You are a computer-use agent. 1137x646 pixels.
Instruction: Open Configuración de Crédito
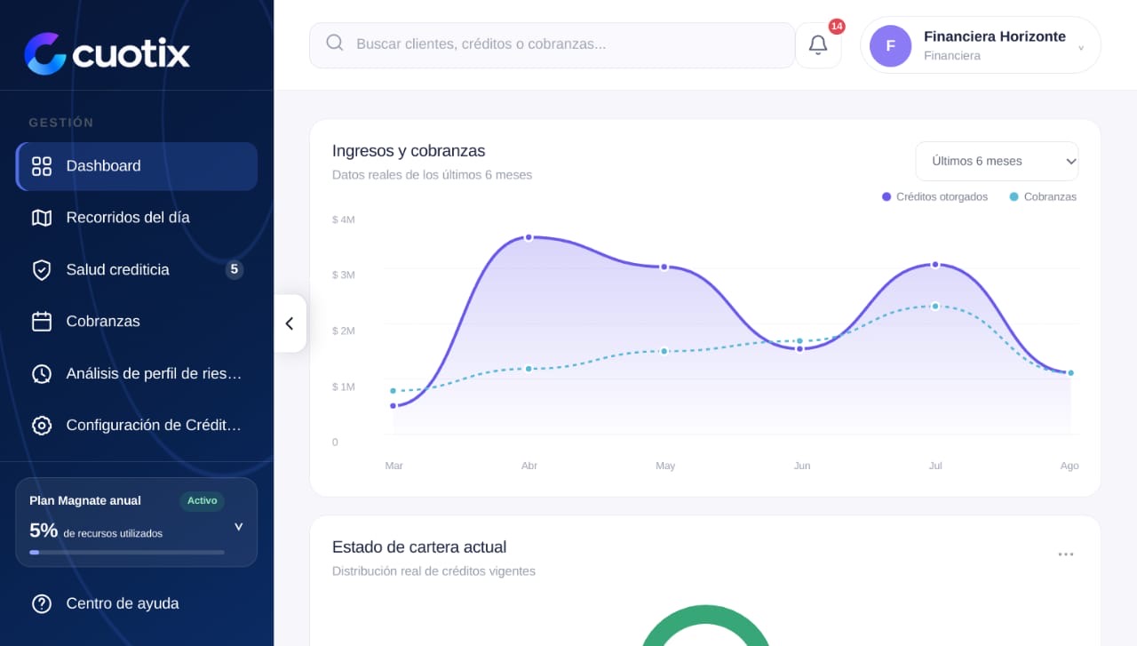pos(137,426)
